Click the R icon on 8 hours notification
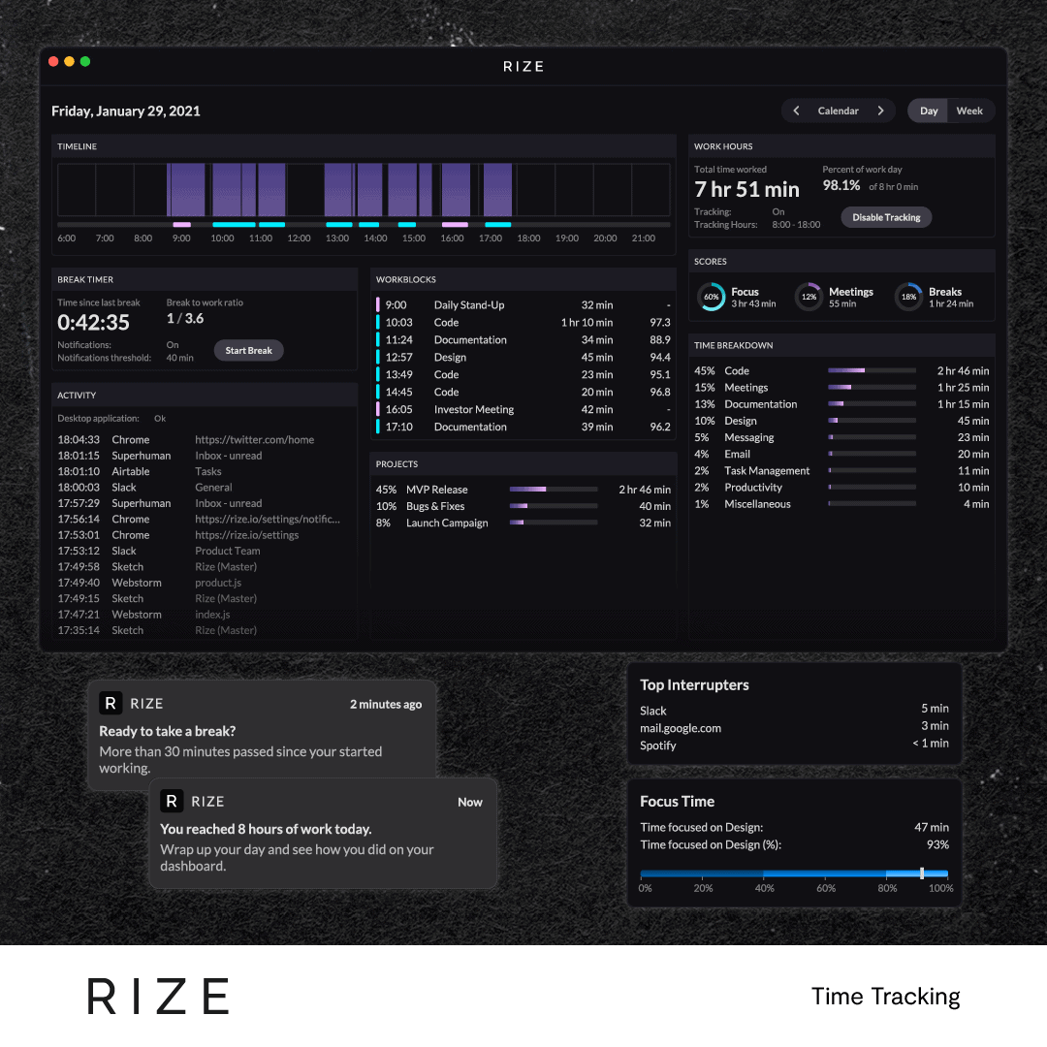The width and height of the screenshot is (1047, 1047). (x=172, y=802)
